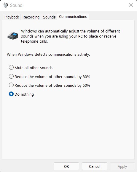Select the reduce volume by 50% radio button
The image size is (137, 172).
11,85
